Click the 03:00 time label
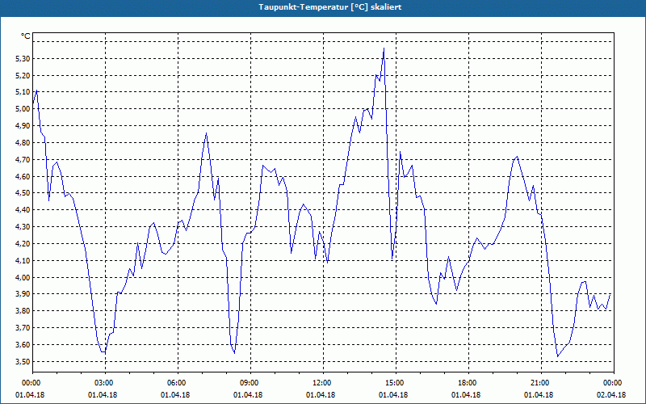This screenshot has height=404, width=646. [106, 383]
